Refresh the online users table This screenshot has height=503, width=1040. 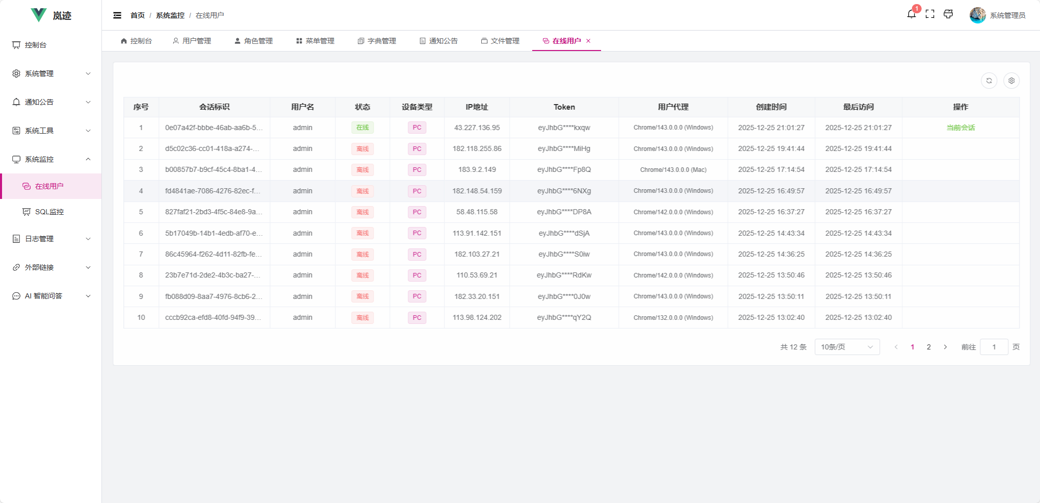989,81
